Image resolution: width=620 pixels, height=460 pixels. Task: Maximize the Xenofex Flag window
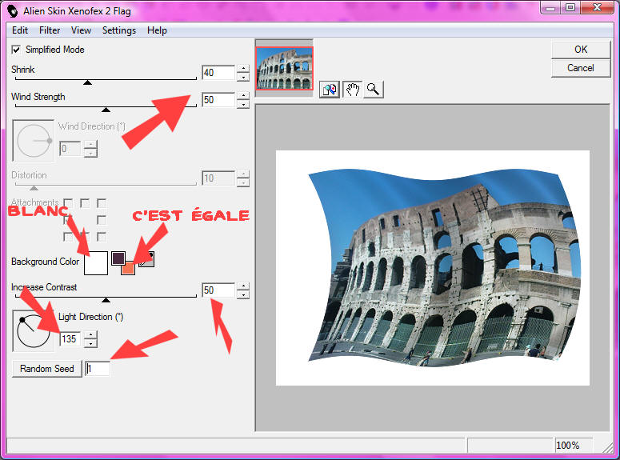pos(570,7)
